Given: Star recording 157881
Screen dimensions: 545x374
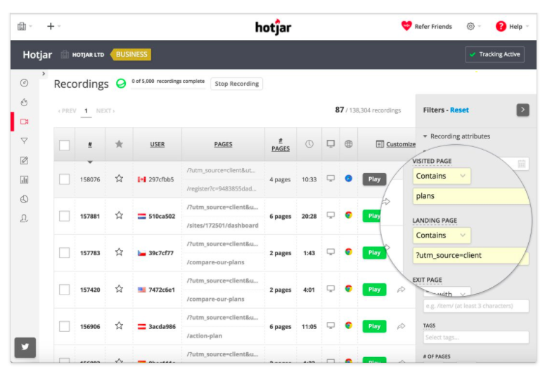Looking at the screenshot, I should point(119,216).
